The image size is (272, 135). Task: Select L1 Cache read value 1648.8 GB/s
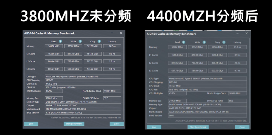click(177, 55)
